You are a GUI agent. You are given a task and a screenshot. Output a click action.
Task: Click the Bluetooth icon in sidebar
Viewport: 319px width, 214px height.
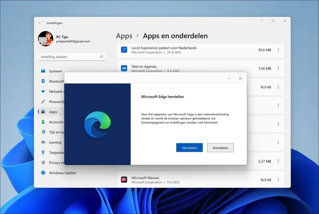click(x=43, y=81)
